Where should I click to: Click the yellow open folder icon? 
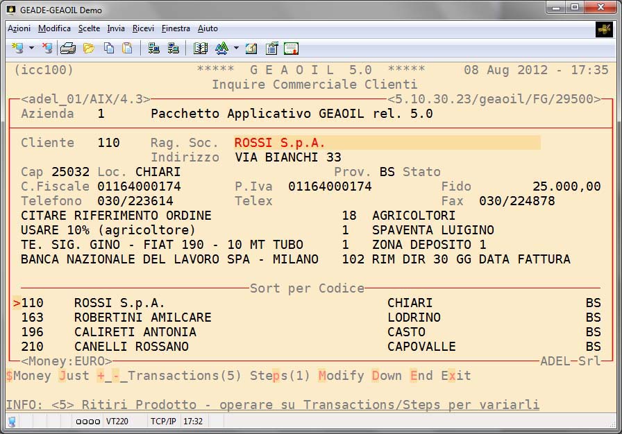(88, 48)
